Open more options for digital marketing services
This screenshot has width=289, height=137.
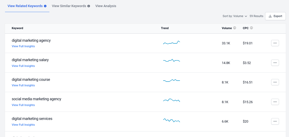(275, 121)
